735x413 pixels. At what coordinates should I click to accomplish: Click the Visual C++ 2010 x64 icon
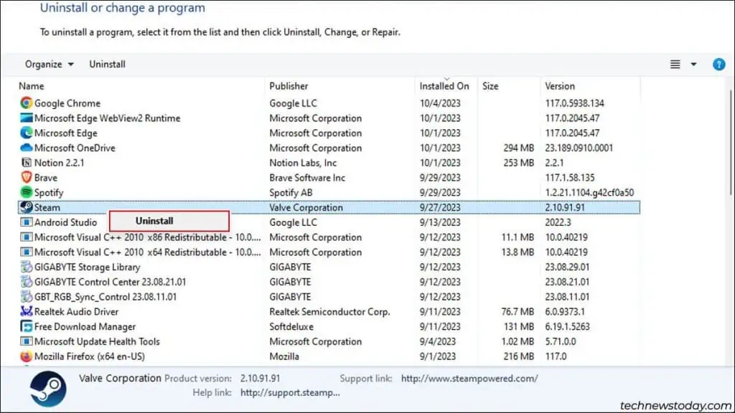coord(27,252)
